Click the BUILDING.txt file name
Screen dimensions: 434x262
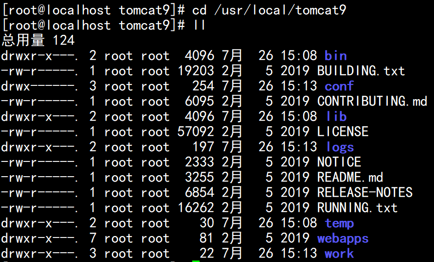361,71
